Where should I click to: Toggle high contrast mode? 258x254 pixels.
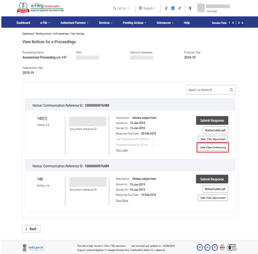point(190,8)
